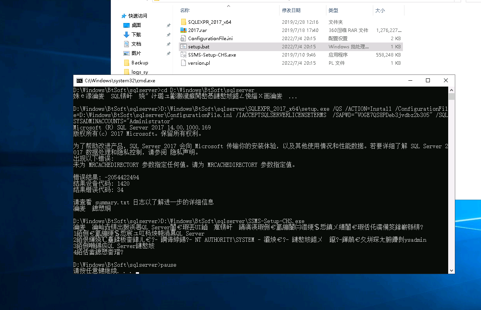Screen dimensions: 481x310
Task: Click the 360压缩 RAR 文件 type cell
Action: tap(348, 30)
